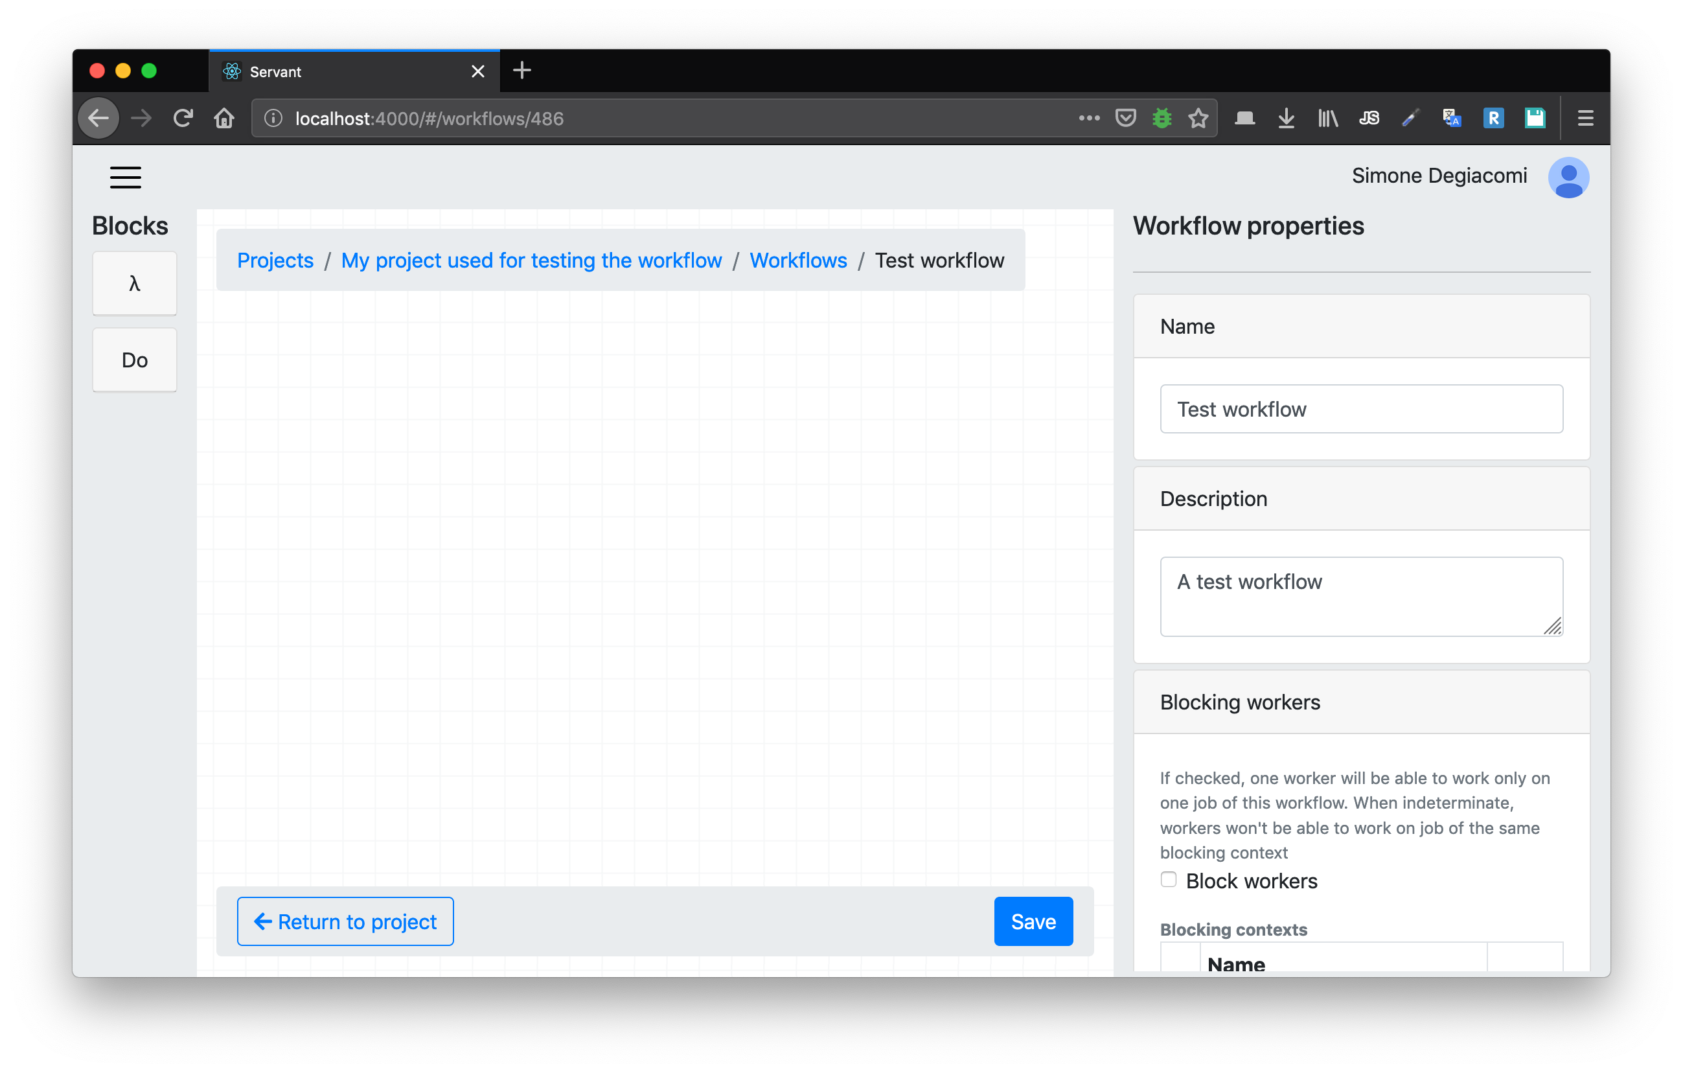Open the hamburger sidebar menu
This screenshot has height=1073, width=1683.
(125, 178)
